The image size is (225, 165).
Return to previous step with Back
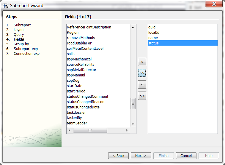[118, 156]
